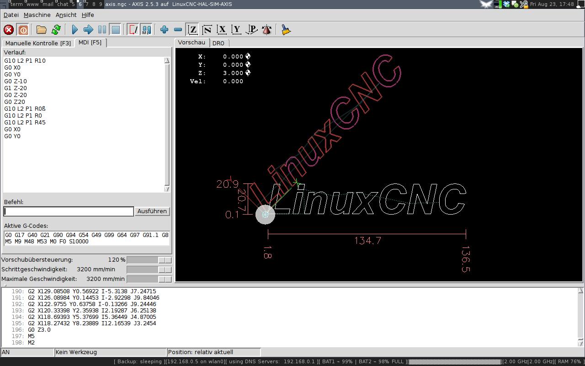The width and height of the screenshot is (585, 366).
Task: Adjust Maximale Geschwindigkeit slider
Action: click(x=149, y=279)
